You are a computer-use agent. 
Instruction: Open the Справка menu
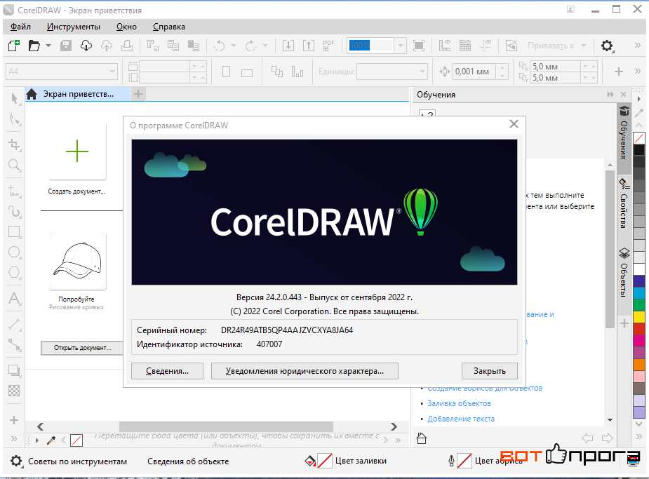(169, 27)
